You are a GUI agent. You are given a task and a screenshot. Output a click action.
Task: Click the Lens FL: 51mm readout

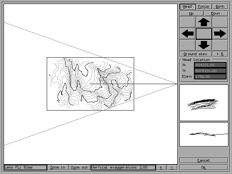click(x=25, y=167)
